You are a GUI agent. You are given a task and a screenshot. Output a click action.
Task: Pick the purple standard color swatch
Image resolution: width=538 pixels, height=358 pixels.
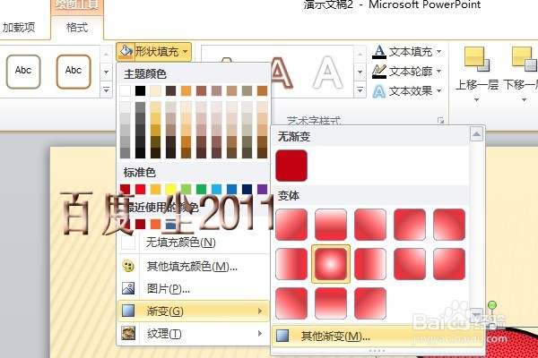262,189
